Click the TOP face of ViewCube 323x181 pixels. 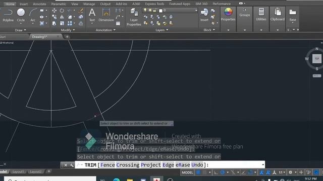[x=317, y=59]
